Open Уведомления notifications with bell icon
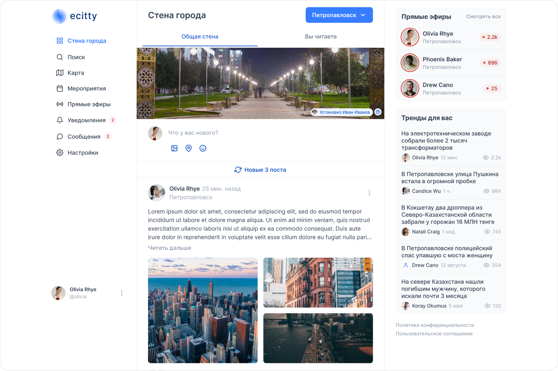558x371 pixels. point(86,120)
